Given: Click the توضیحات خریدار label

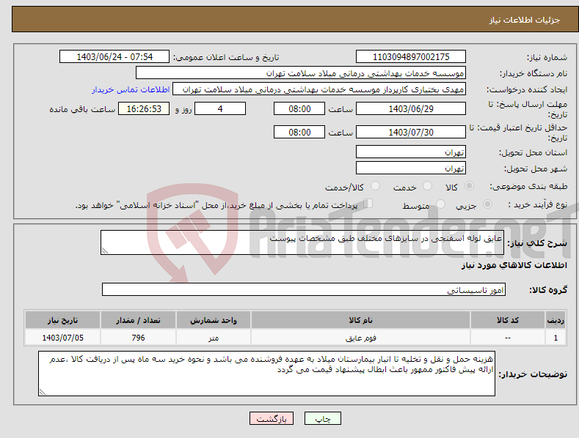Looking at the screenshot, I should 533,374.
